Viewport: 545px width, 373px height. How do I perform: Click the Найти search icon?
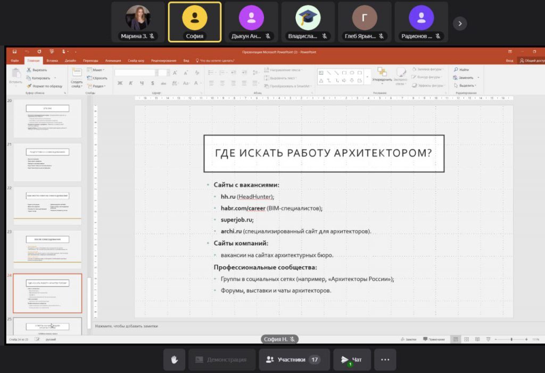[x=456, y=70]
